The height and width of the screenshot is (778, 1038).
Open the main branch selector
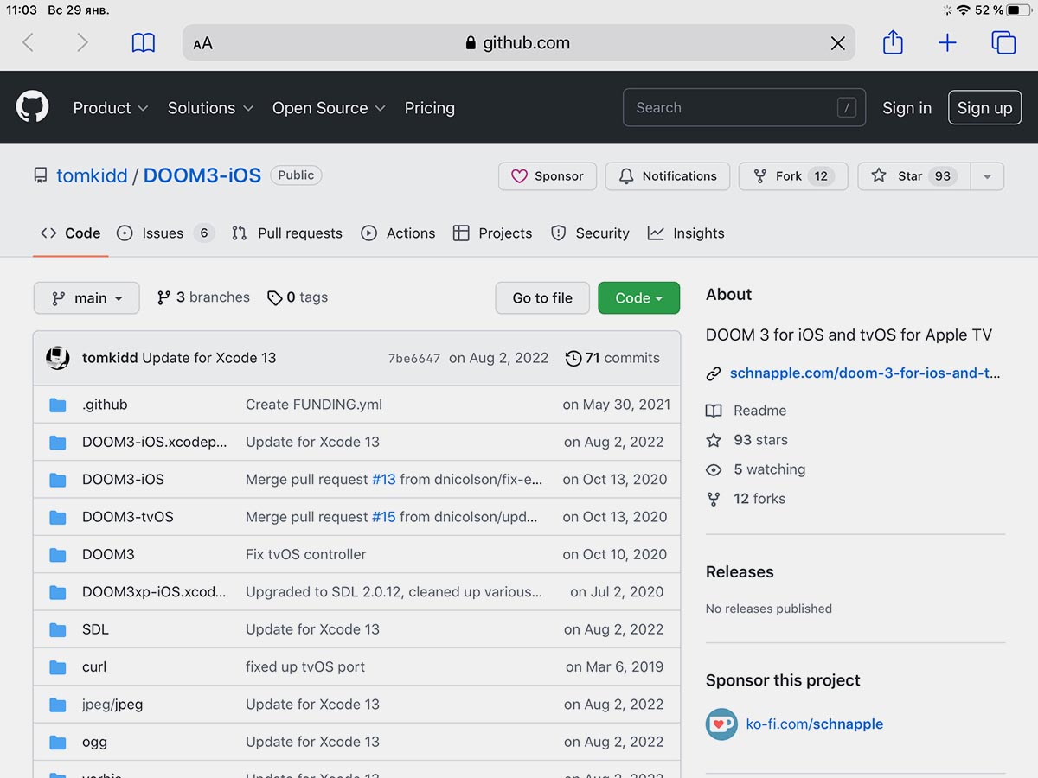tap(86, 297)
